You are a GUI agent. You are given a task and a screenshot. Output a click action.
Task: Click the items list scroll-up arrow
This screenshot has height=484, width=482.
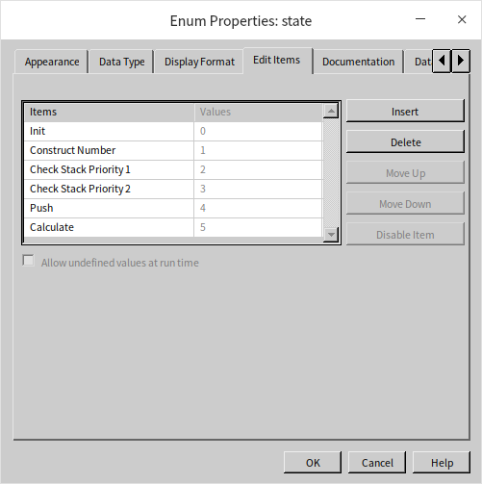click(331, 112)
